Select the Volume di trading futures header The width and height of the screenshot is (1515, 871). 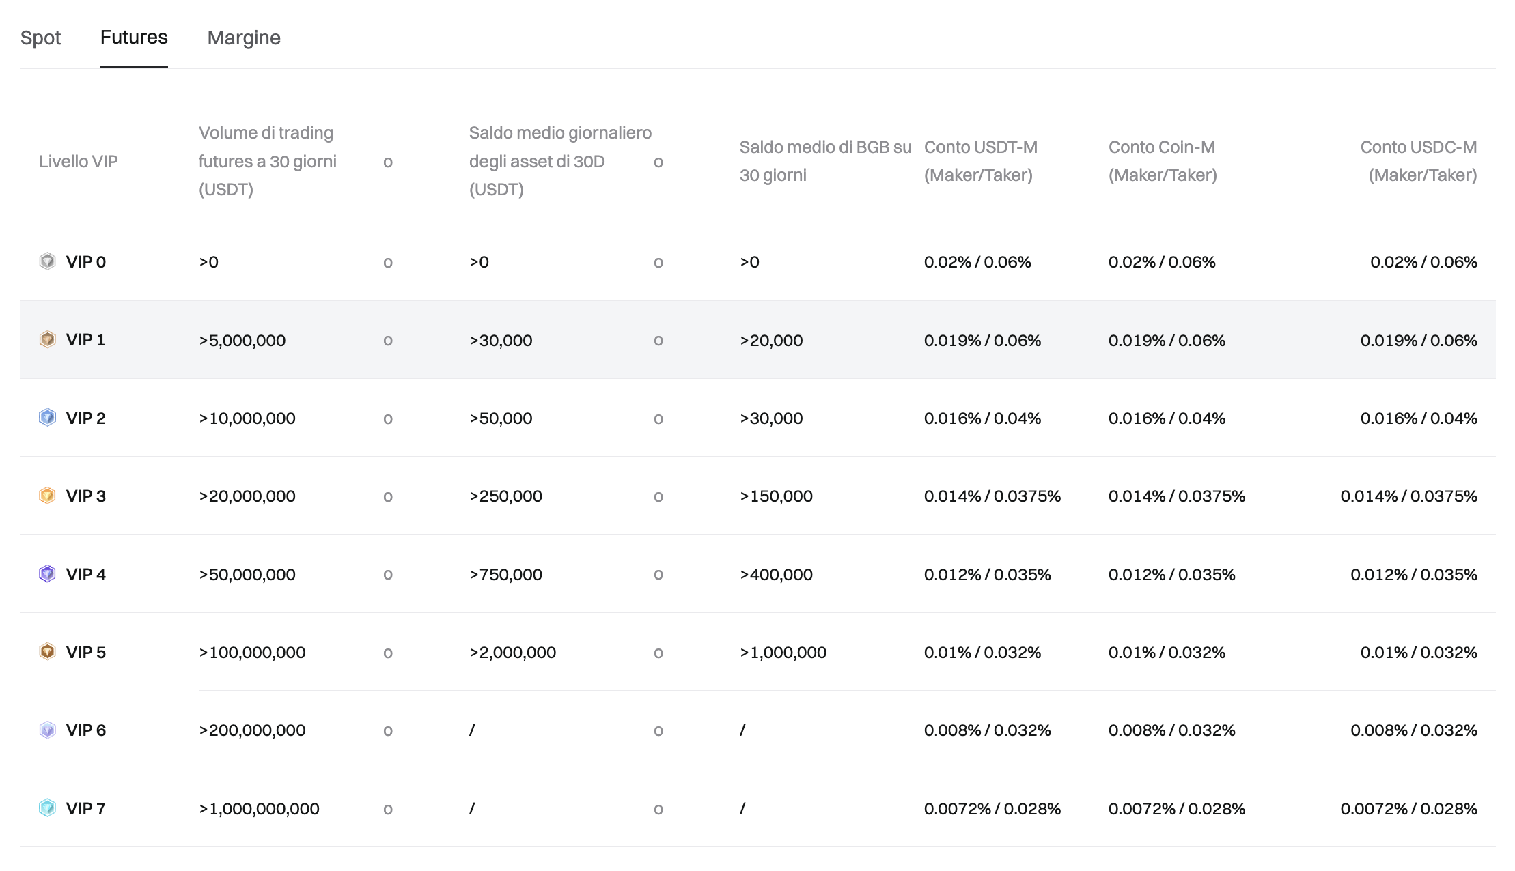tap(268, 161)
